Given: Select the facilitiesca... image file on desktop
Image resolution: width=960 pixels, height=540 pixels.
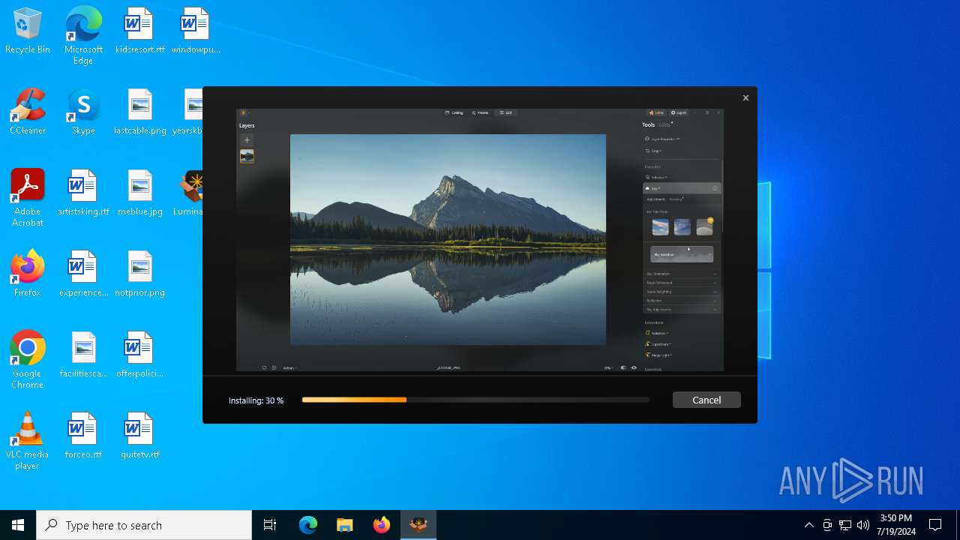Looking at the screenshot, I should pyautogui.click(x=83, y=355).
